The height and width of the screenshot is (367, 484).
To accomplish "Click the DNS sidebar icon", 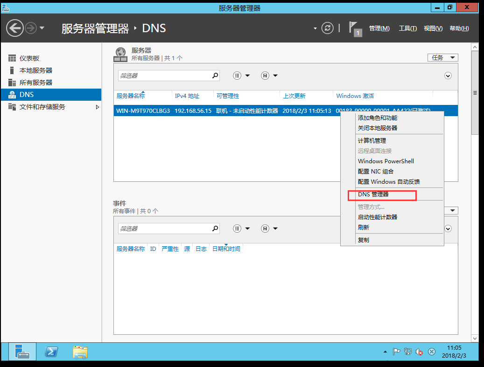I will [x=12, y=95].
